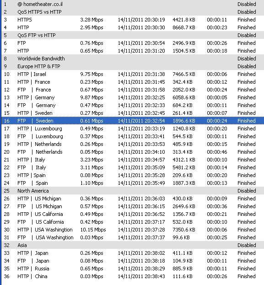
Task: Select the QoS HTTPS vs HTTP group row
Action: tap(133, 12)
